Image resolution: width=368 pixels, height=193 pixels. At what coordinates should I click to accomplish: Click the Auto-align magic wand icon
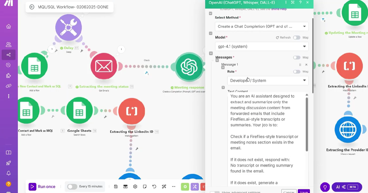(164, 186)
